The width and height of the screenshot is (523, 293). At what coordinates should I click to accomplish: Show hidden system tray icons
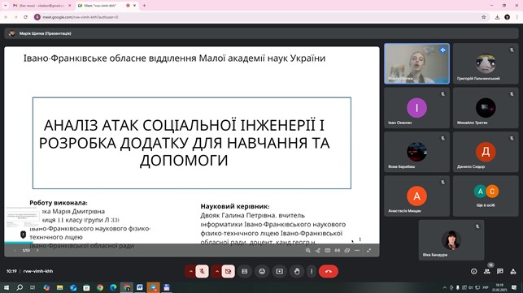[x=445, y=287]
